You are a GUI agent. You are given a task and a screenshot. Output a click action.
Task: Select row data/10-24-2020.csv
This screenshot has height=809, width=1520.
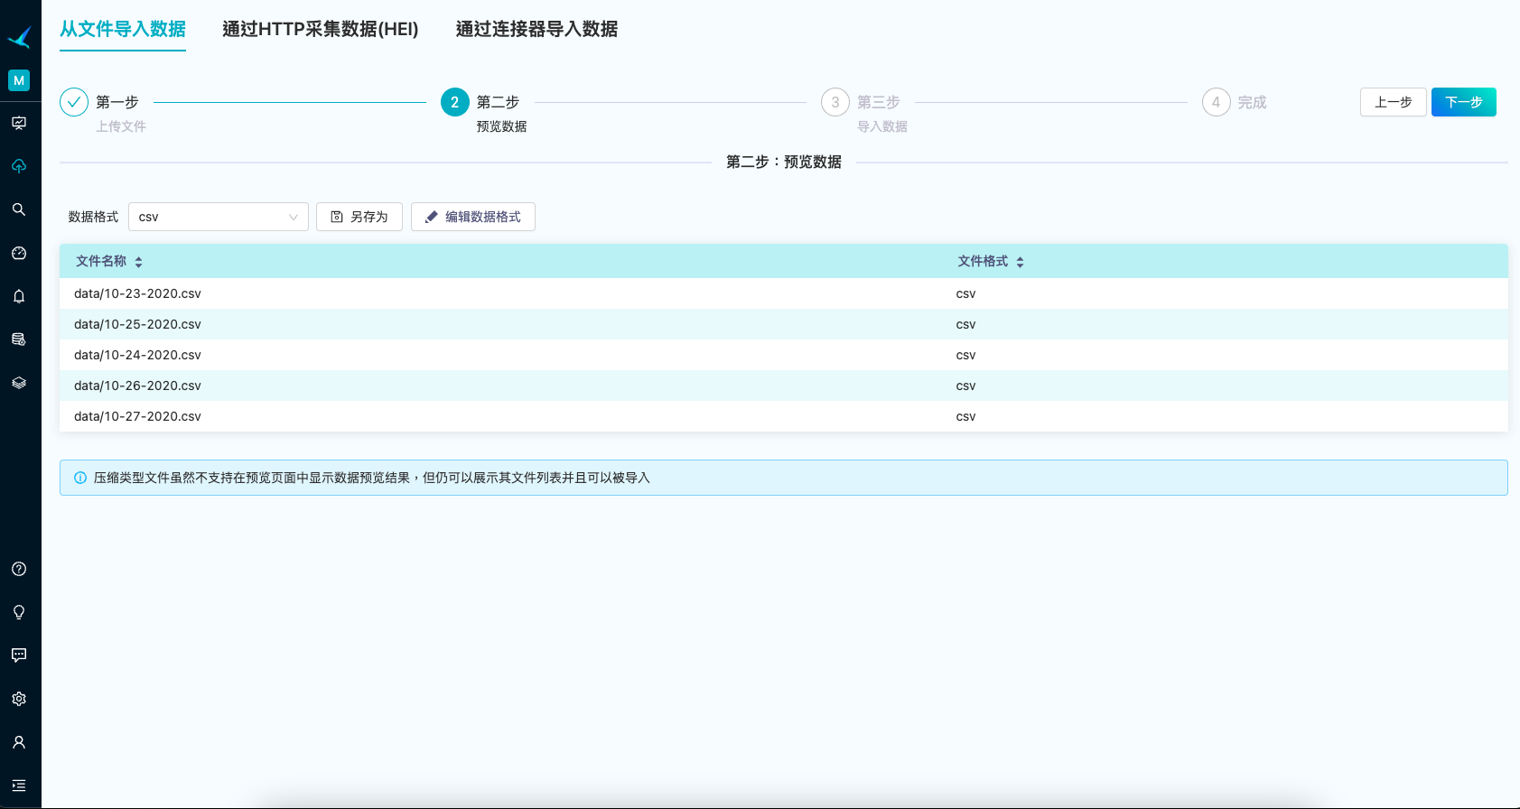point(784,355)
